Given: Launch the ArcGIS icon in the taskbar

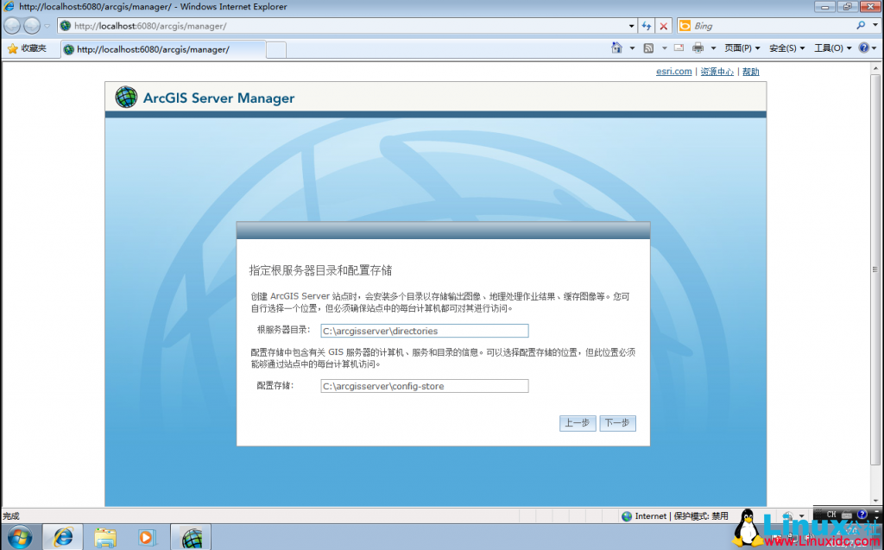Looking at the screenshot, I should [x=190, y=536].
